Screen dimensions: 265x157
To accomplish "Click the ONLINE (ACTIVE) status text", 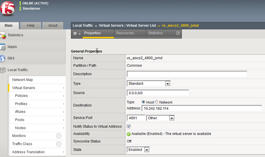I will click(x=35, y=3).
